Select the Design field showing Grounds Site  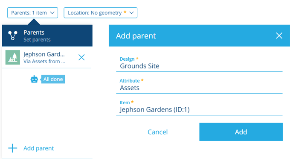199,64
